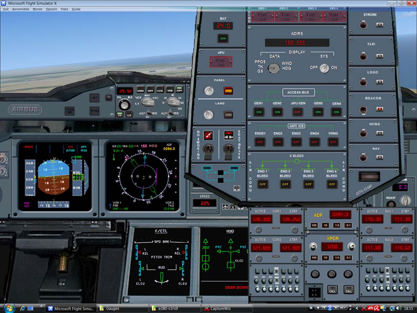417x313 pixels.
Task: Open the X BLEED valve indicator
Action: pos(297,161)
